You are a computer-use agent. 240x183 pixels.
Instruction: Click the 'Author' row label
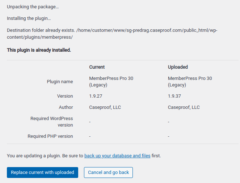[x=66, y=107]
